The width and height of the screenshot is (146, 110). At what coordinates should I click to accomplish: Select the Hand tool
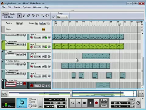click(47, 16)
